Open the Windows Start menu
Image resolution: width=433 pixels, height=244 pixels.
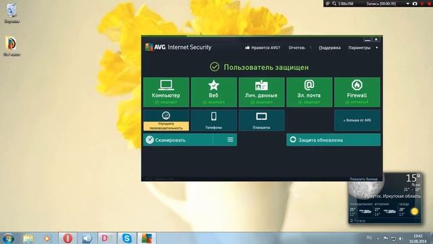(8, 238)
